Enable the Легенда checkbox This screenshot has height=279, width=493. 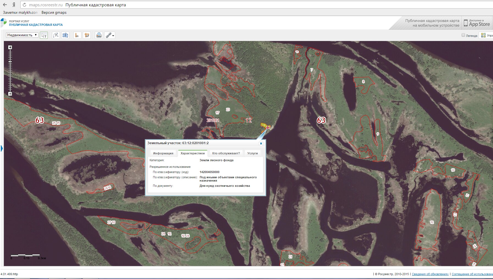click(463, 35)
